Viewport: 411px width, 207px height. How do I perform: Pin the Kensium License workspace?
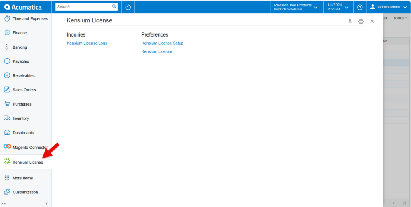(x=350, y=22)
